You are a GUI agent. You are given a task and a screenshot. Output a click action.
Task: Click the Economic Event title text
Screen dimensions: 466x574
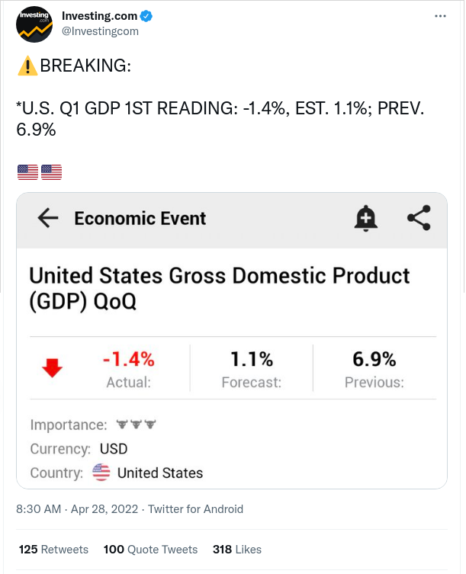pyautogui.click(x=140, y=219)
